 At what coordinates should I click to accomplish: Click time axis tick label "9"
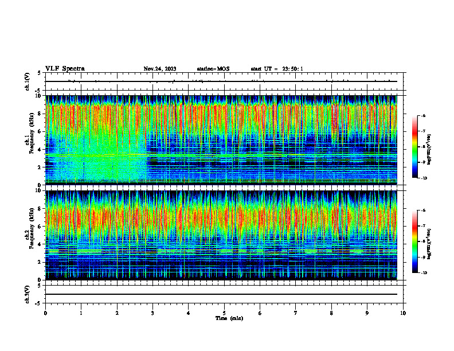(x=367, y=313)
